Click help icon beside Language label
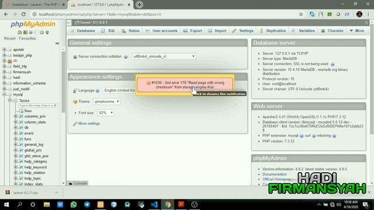This screenshot has width=374, height=210. [x=98, y=91]
